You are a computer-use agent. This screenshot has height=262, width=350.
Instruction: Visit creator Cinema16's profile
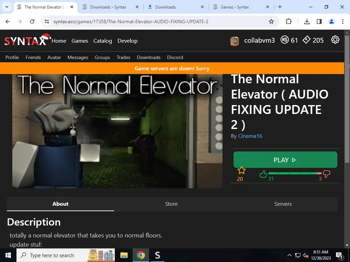pyautogui.click(x=250, y=136)
